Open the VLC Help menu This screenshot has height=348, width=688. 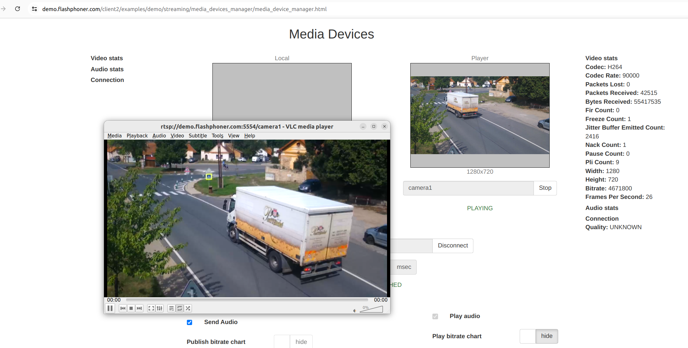click(x=250, y=136)
